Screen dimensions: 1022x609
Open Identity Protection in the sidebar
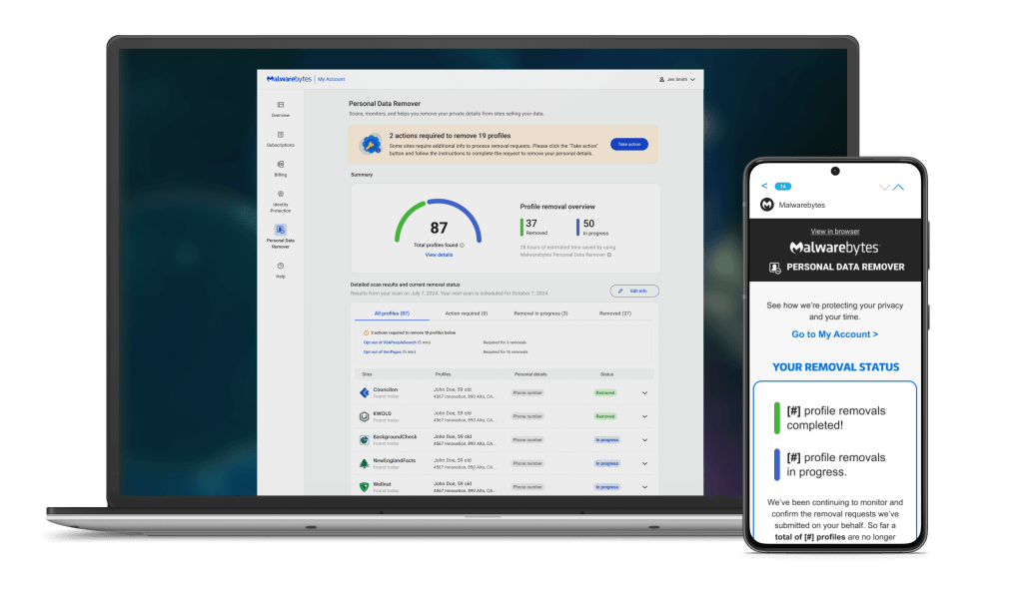point(281,195)
